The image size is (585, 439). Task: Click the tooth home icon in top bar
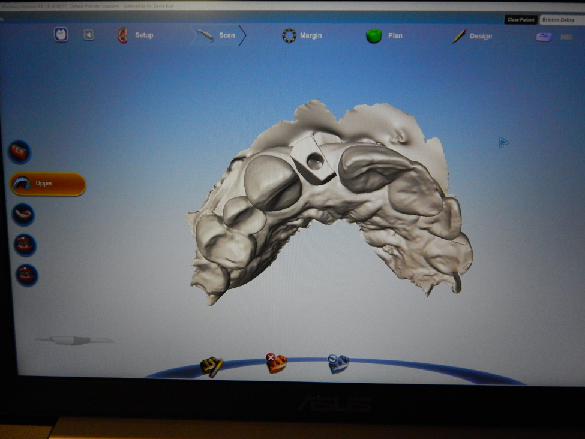click(x=61, y=35)
